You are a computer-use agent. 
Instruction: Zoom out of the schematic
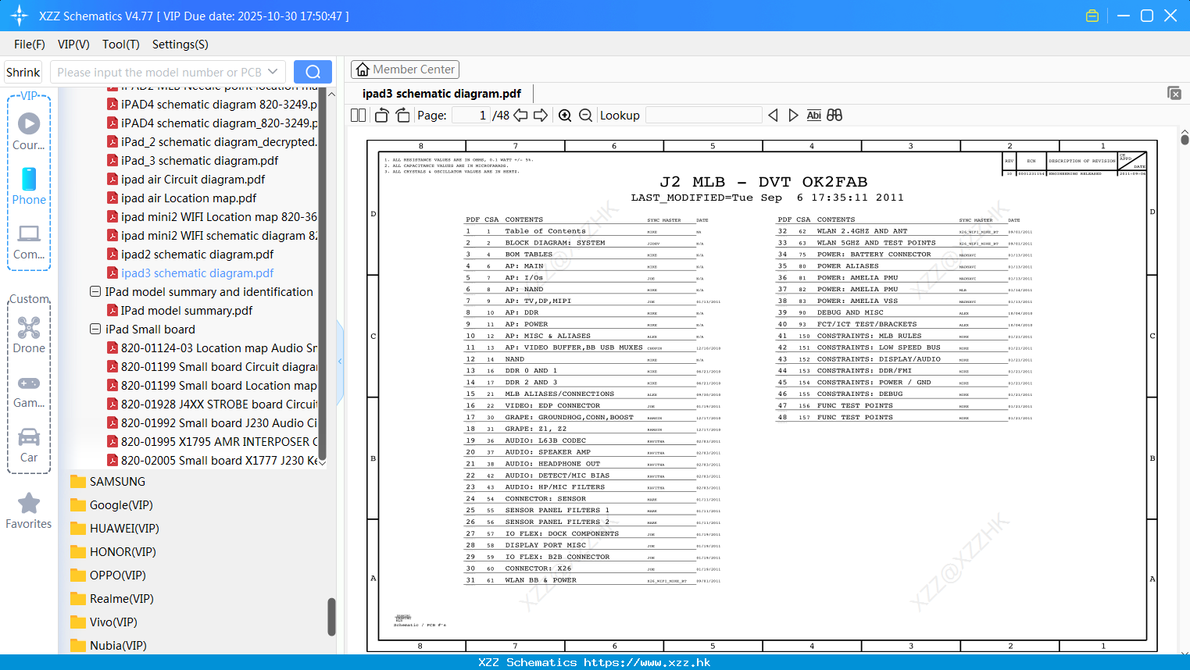pos(586,115)
